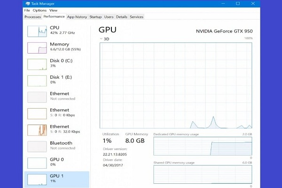This screenshot has width=282, height=188.
Task: Switch to the App history tab
Action: click(x=77, y=17)
